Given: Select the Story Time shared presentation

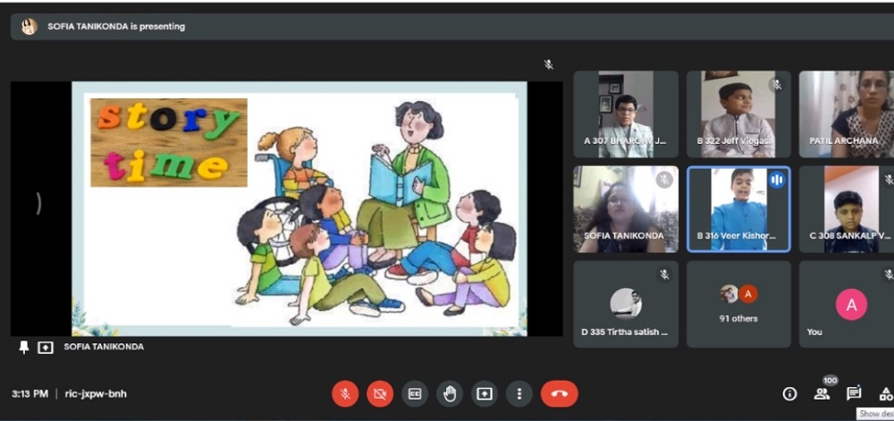Looking at the screenshot, I should (299, 209).
